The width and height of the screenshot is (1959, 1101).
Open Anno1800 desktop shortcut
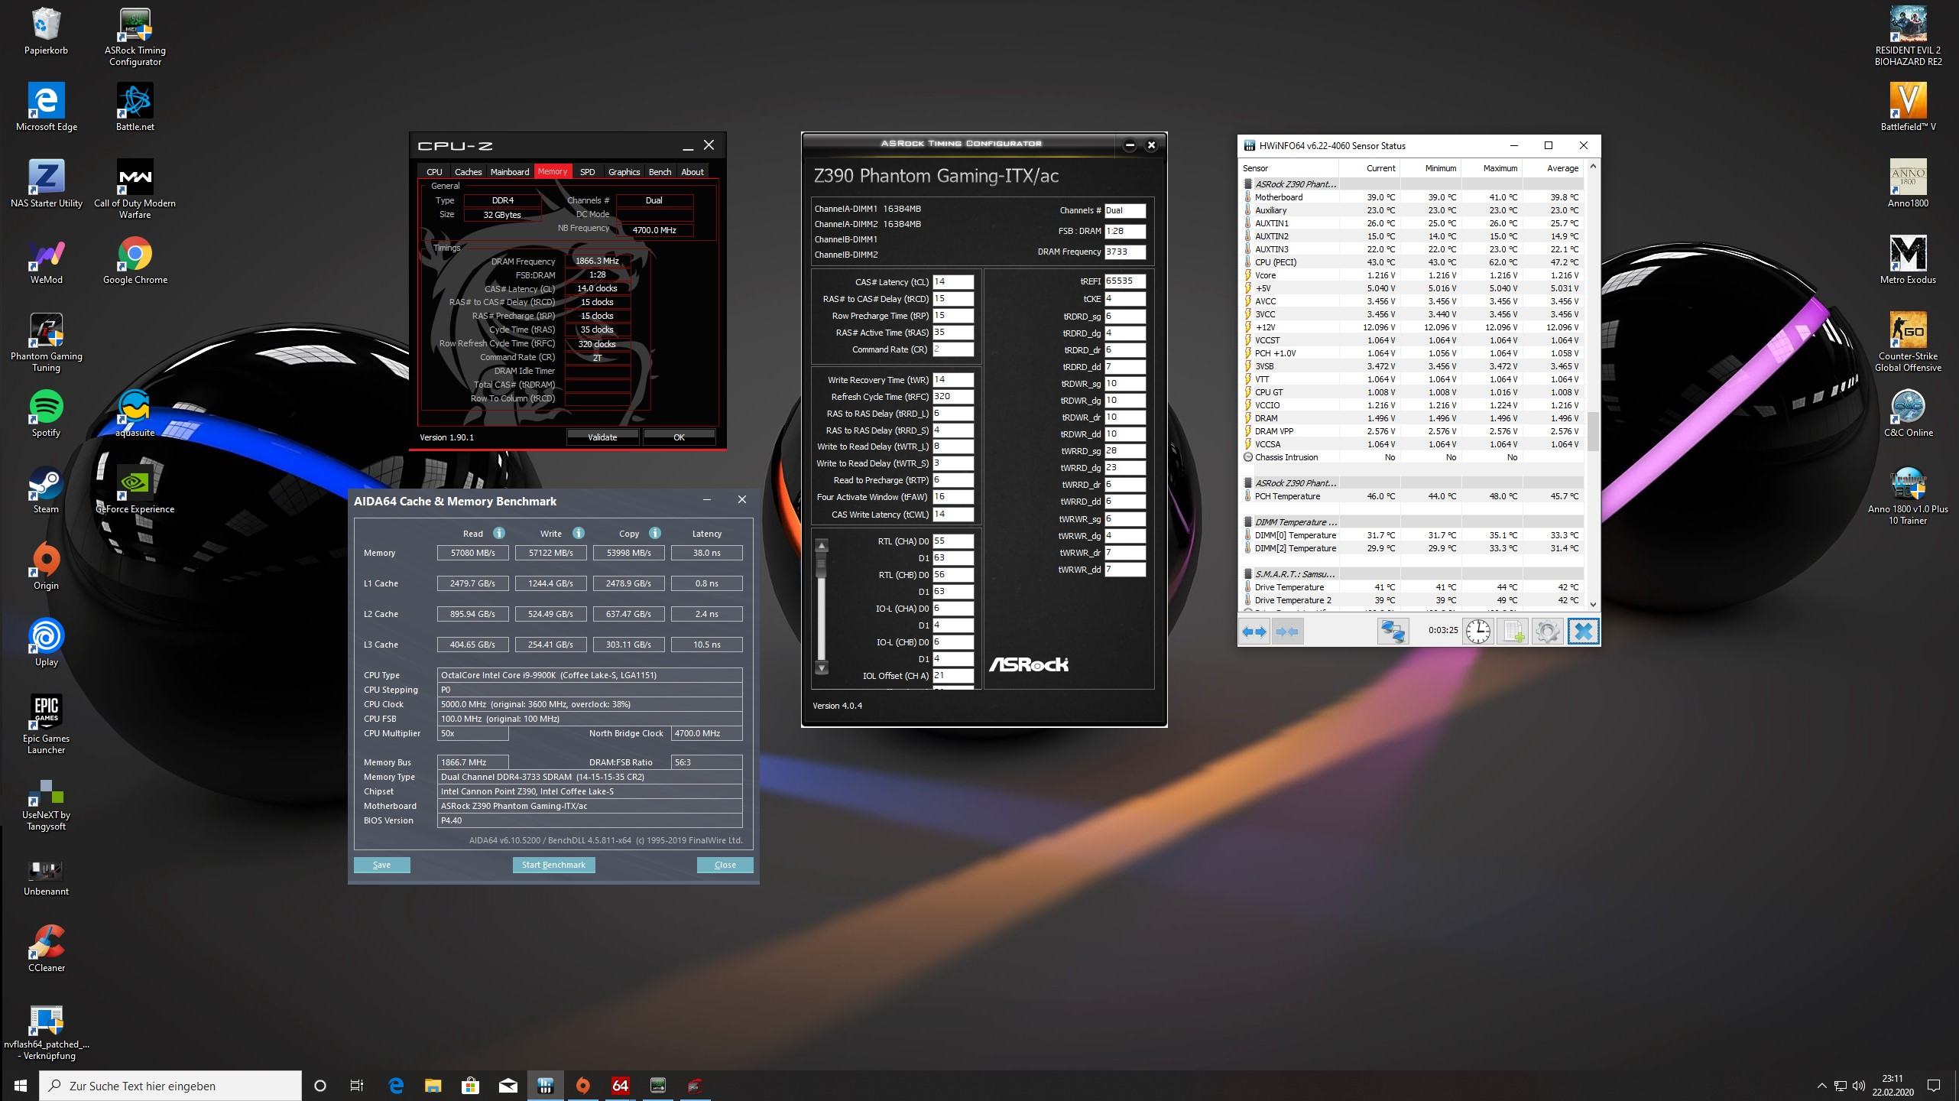pos(1908,184)
